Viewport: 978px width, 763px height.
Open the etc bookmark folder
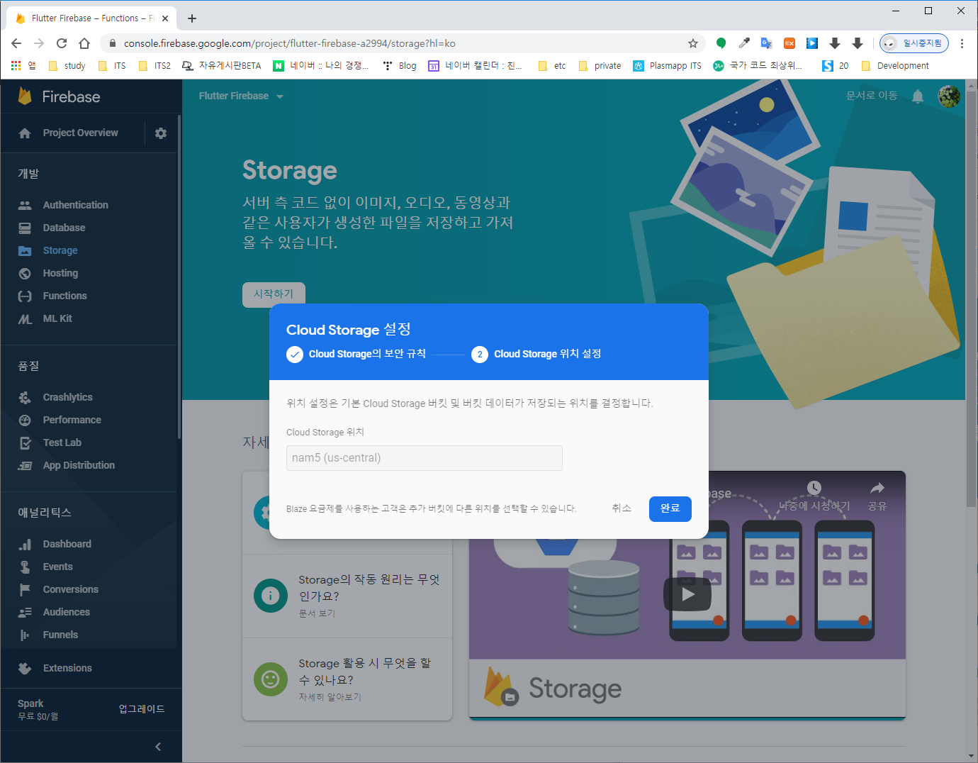pyautogui.click(x=552, y=66)
